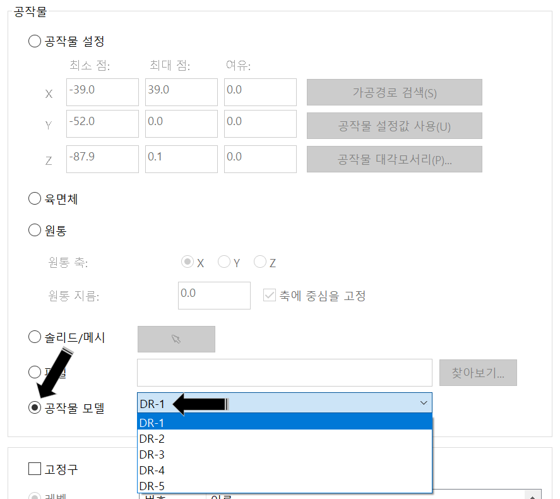Enable the 고정구 checkbox
Image resolution: width=560 pixels, height=499 pixels.
(x=35, y=469)
